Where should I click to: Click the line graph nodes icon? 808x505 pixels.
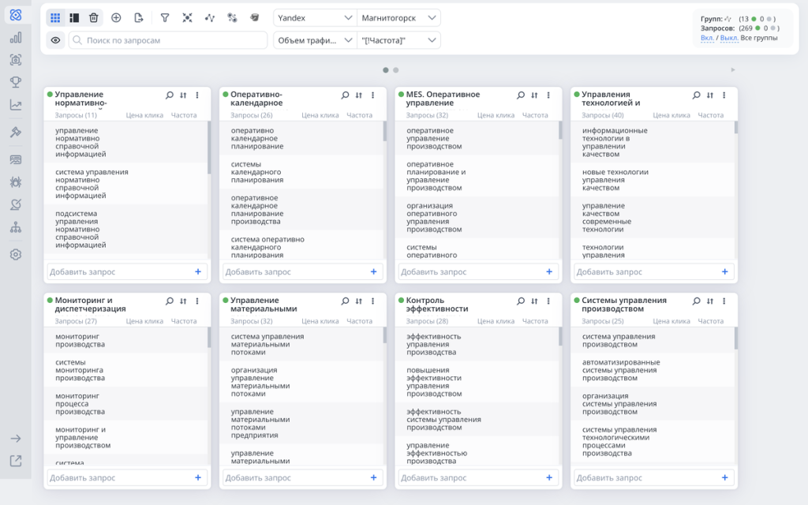click(210, 18)
